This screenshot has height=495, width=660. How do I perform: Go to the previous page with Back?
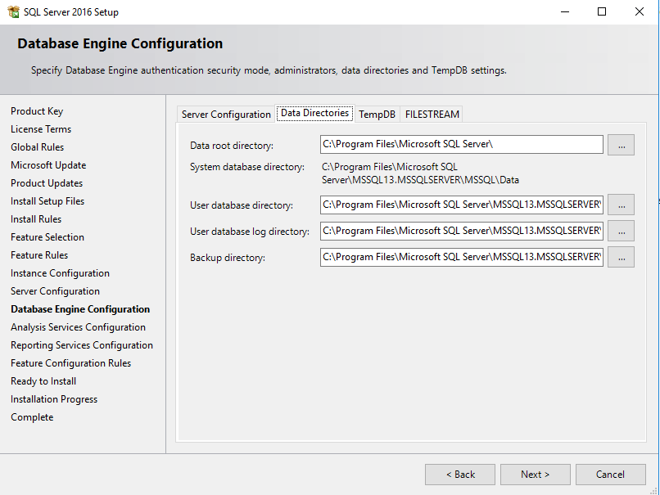pyautogui.click(x=460, y=475)
